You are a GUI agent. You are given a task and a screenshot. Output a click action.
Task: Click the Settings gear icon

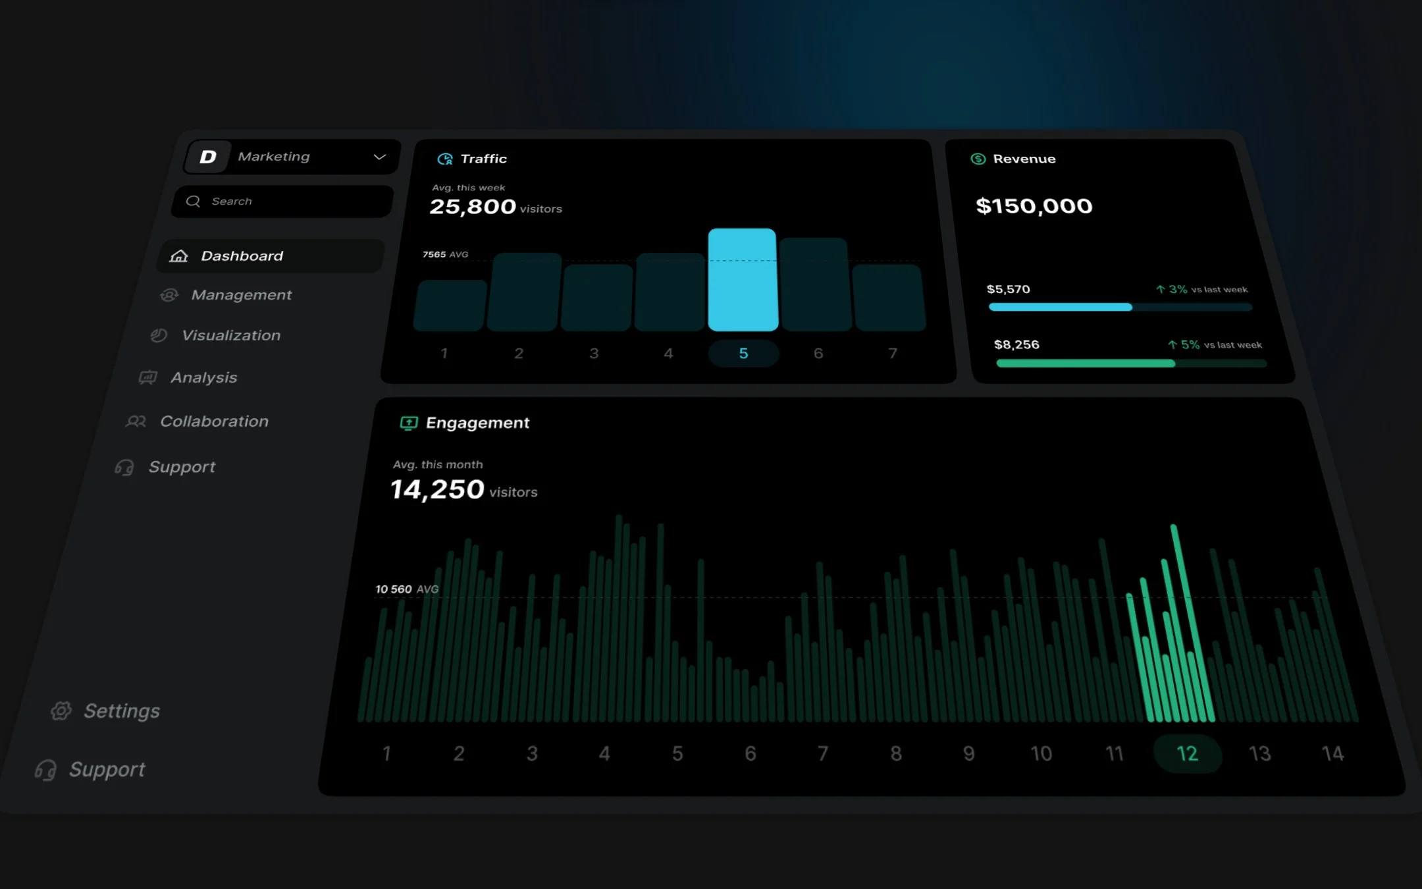pyautogui.click(x=61, y=711)
